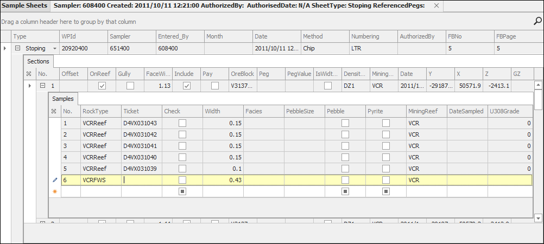
Task: Enable the Pay checkbox for section 1
Action: pos(215,86)
